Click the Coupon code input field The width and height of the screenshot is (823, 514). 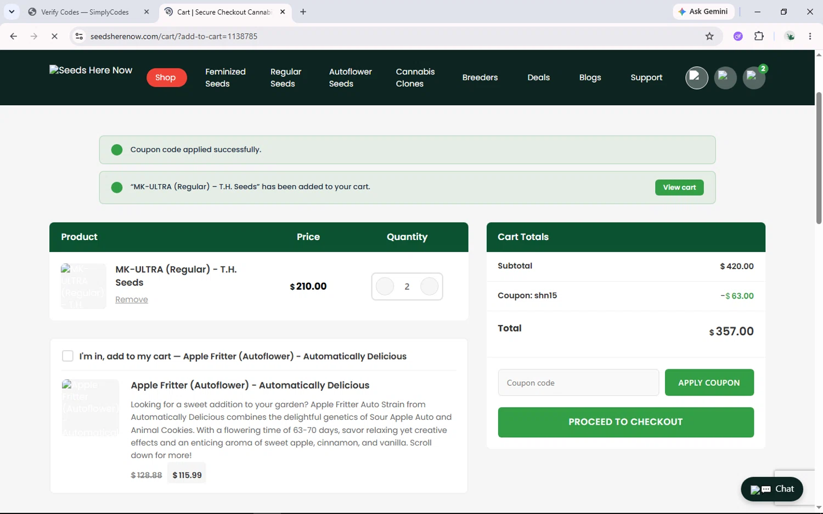pos(578,382)
